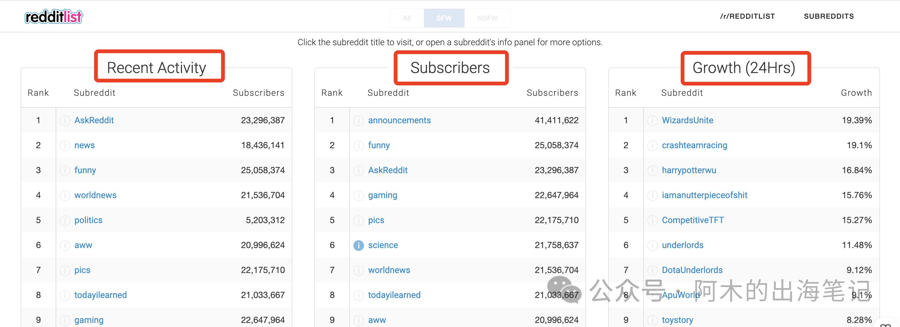
Task: Open info icon for crashteamracing
Action: (x=652, y=145)
